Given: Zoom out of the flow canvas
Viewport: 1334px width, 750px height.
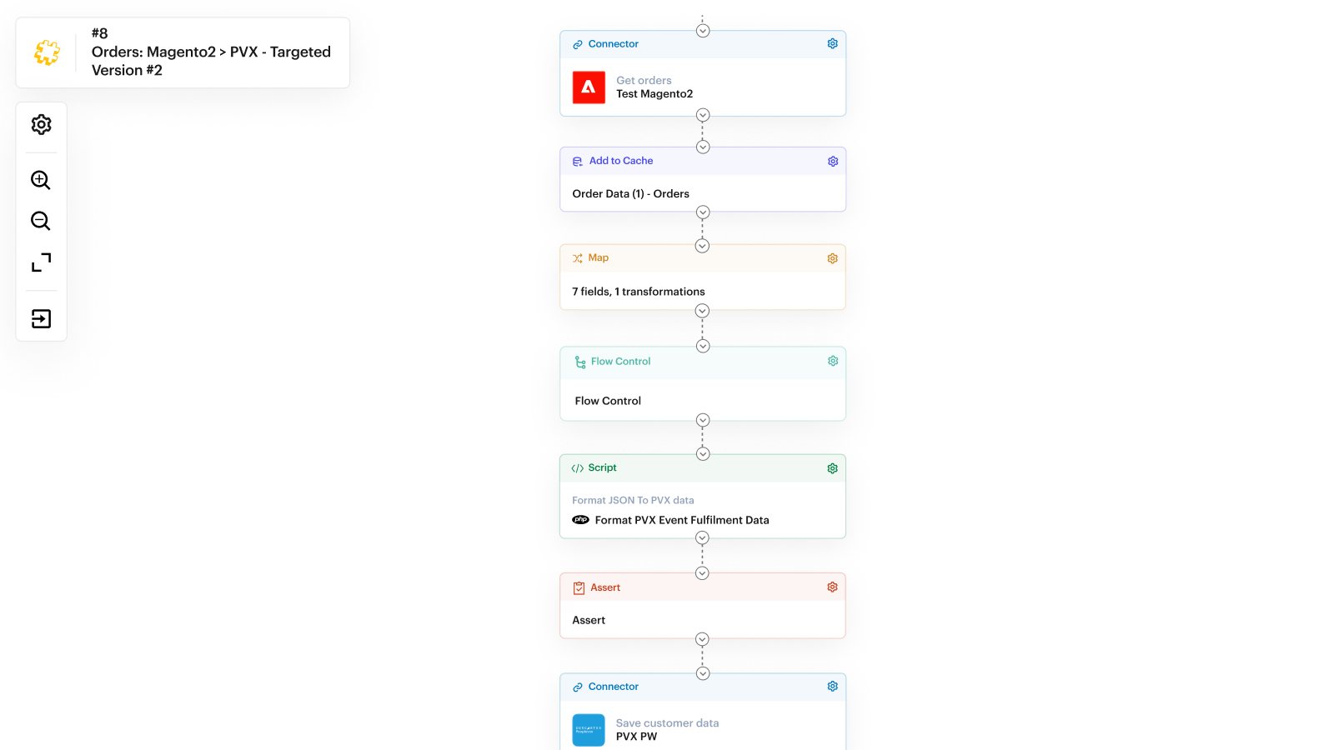Looking at the screenshot, I should click(41, 221).
